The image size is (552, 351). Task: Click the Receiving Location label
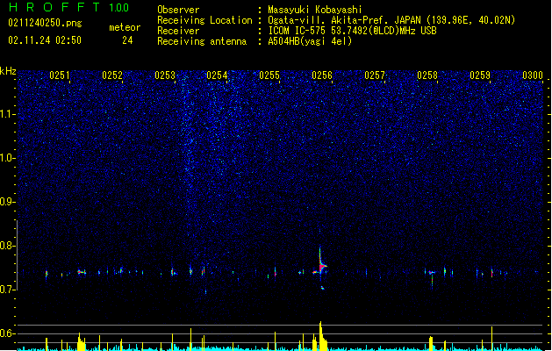tap(204, 20)
